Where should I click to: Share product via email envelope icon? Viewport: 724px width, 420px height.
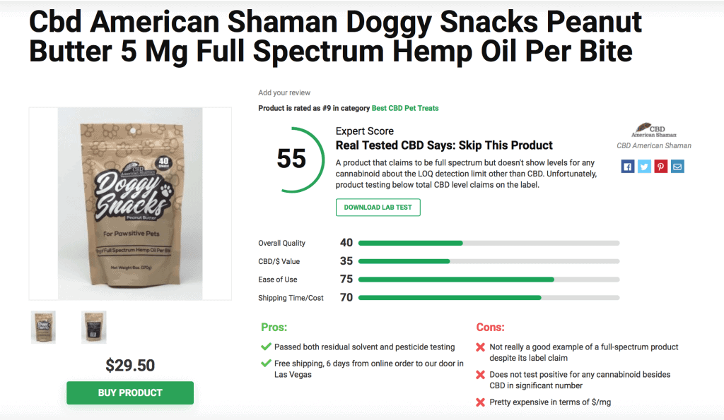coord(677,167)
